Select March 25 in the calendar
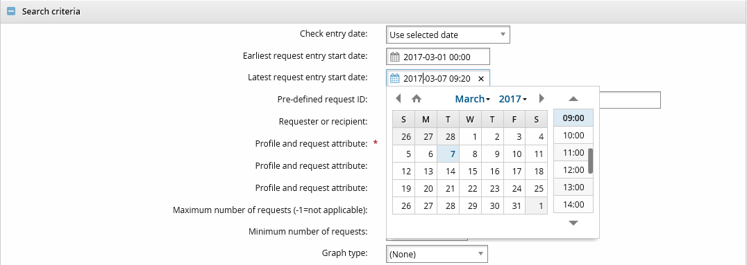747x265 pixels. click(x=537, y=188)
